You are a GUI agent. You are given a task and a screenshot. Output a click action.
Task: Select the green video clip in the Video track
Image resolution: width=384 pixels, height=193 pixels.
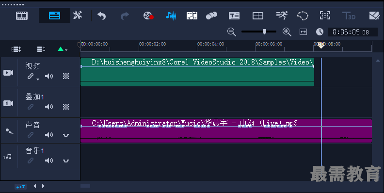(197, 72)
